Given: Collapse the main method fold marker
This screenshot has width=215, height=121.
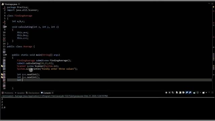Looking at the screenshot, I should [6, 55].
